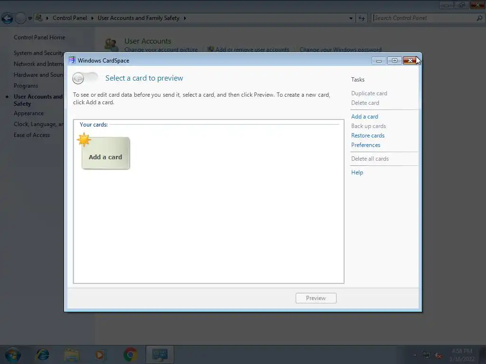This screenshot has height=364, width=486.
Task: Click Back up cards task
Action: coord(368,126)
